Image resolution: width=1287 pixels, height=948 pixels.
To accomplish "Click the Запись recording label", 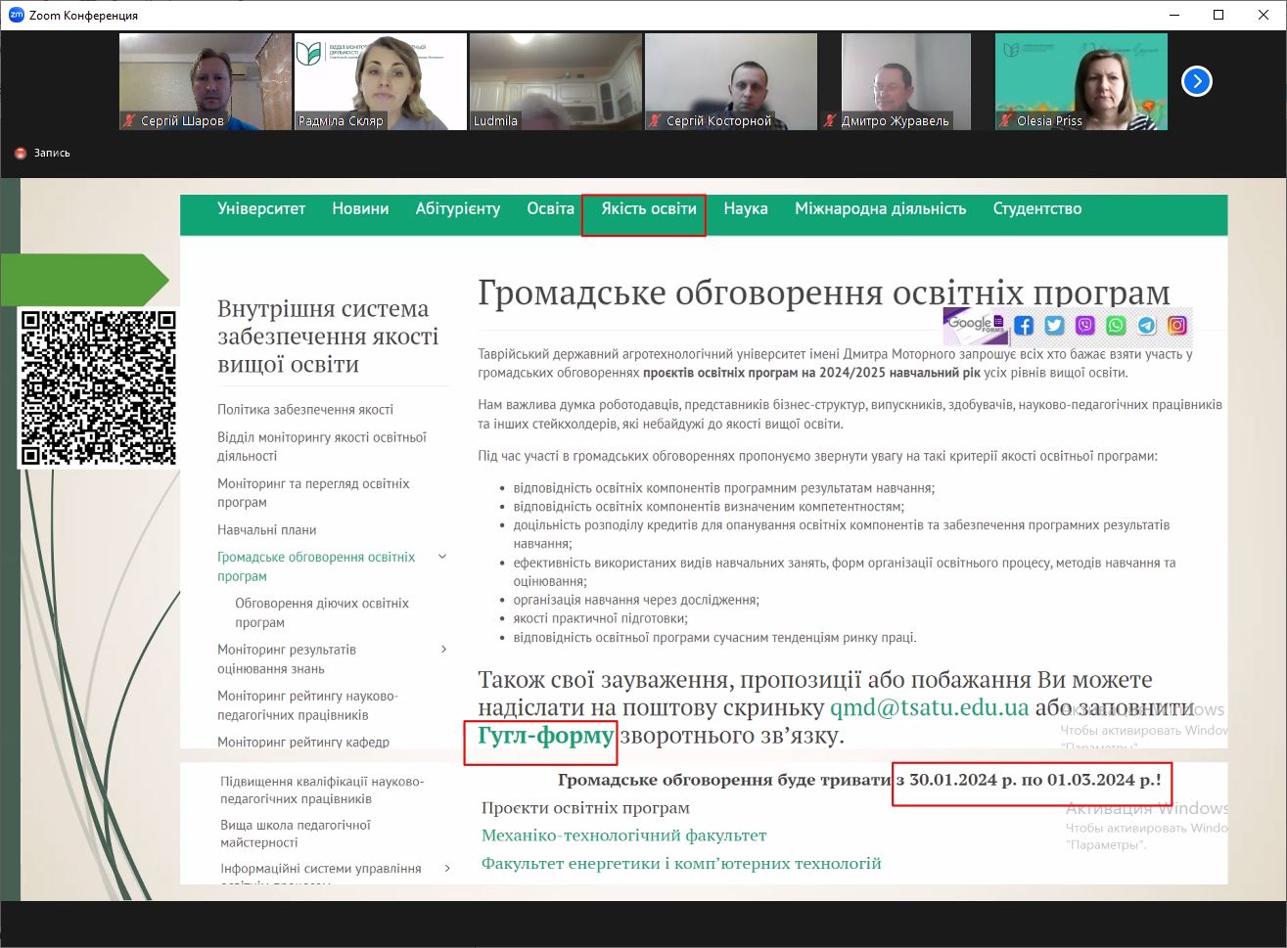I will pyautogui.click(x=52, y=154).
